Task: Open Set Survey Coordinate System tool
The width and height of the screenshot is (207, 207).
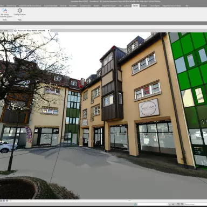Action: [x=5, y=13]
